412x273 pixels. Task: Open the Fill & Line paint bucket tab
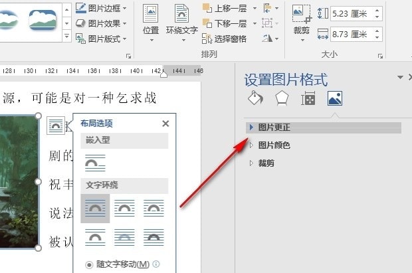[255, 98]
